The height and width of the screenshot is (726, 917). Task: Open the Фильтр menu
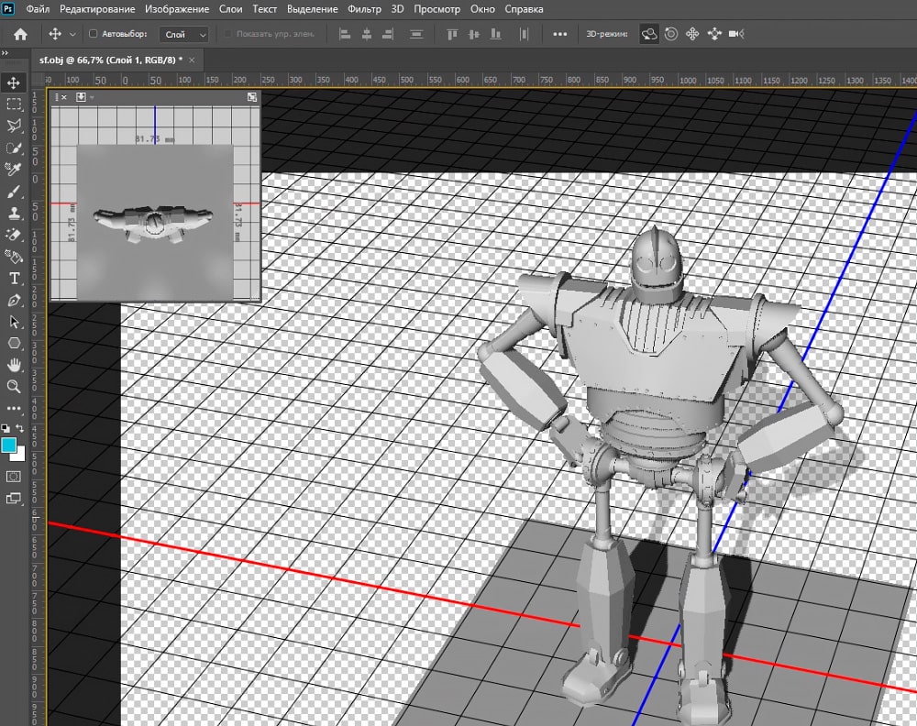coord(366,9)
